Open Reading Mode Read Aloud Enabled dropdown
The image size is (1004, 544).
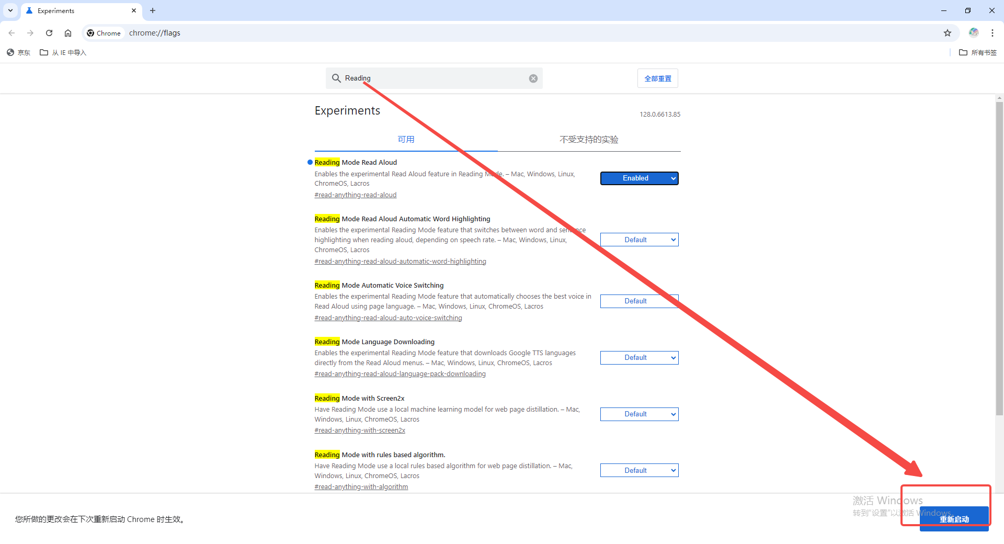(639, 178)
